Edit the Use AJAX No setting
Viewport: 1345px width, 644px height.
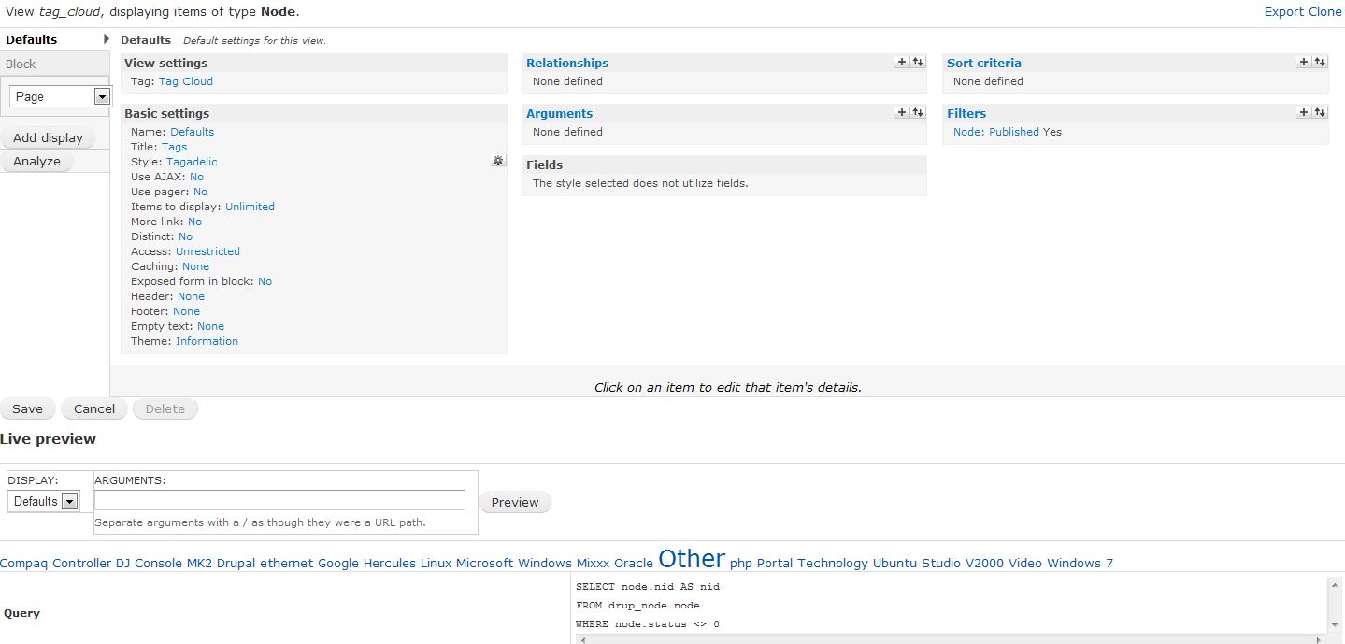point(196,177)
